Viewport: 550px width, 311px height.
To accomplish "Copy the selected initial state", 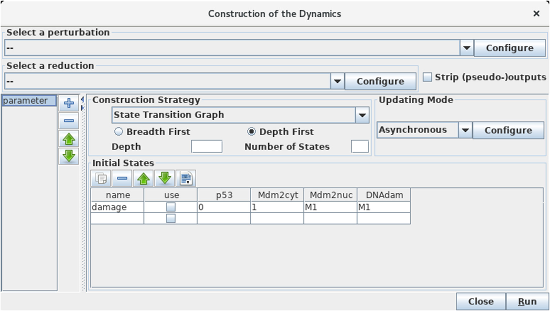I will coord(101,178).
